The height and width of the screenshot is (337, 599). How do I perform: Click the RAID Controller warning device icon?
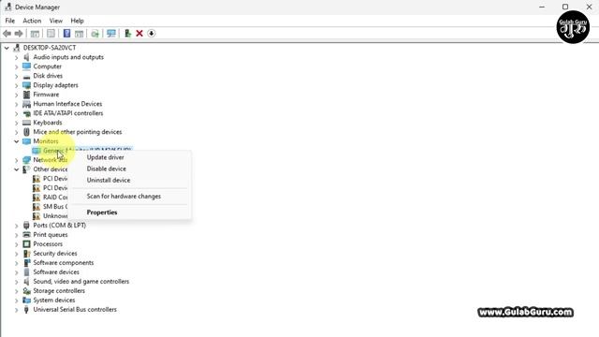click(x=37, y=198)
